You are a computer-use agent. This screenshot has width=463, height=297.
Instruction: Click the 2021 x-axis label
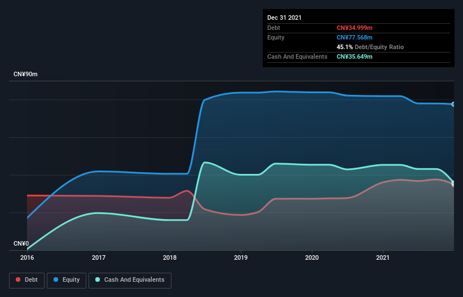[383, 257]
